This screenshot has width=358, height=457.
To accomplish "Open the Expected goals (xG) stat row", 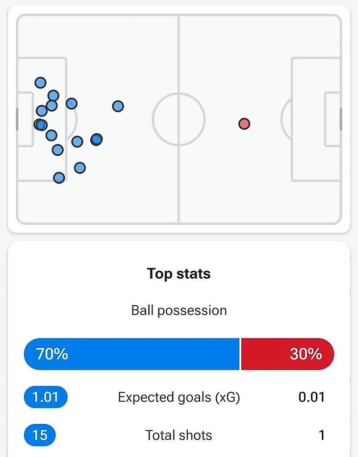I will [x=179, y=397].
